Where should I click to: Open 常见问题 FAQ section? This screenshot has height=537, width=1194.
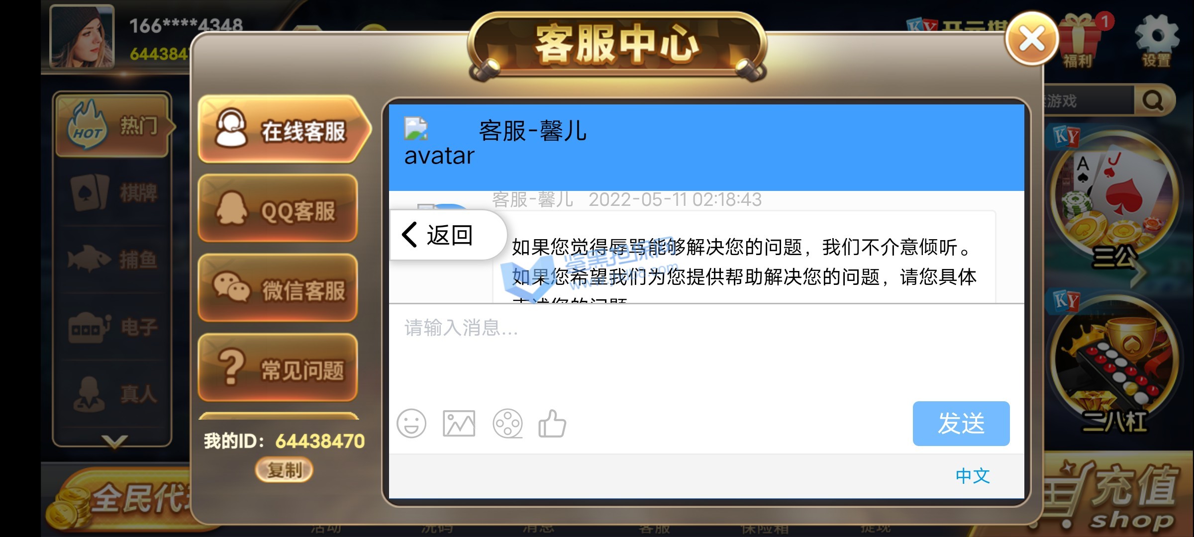pyautogui.click(x=278, y=369)
